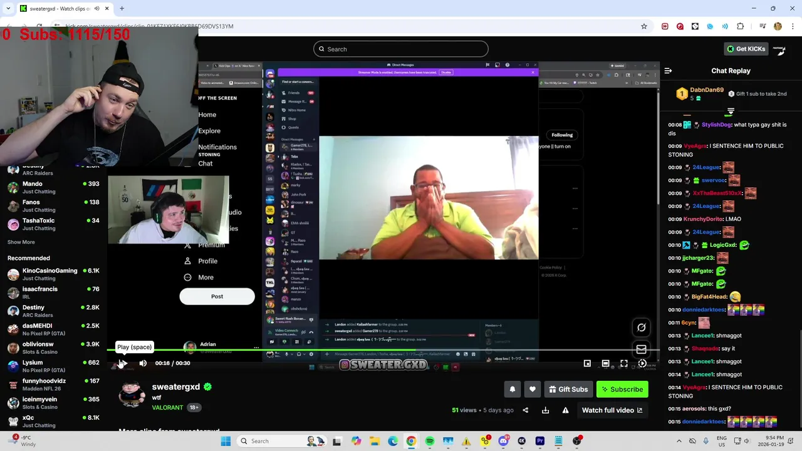
Task: Play the clip with the play button
Action: pos(123,363)
